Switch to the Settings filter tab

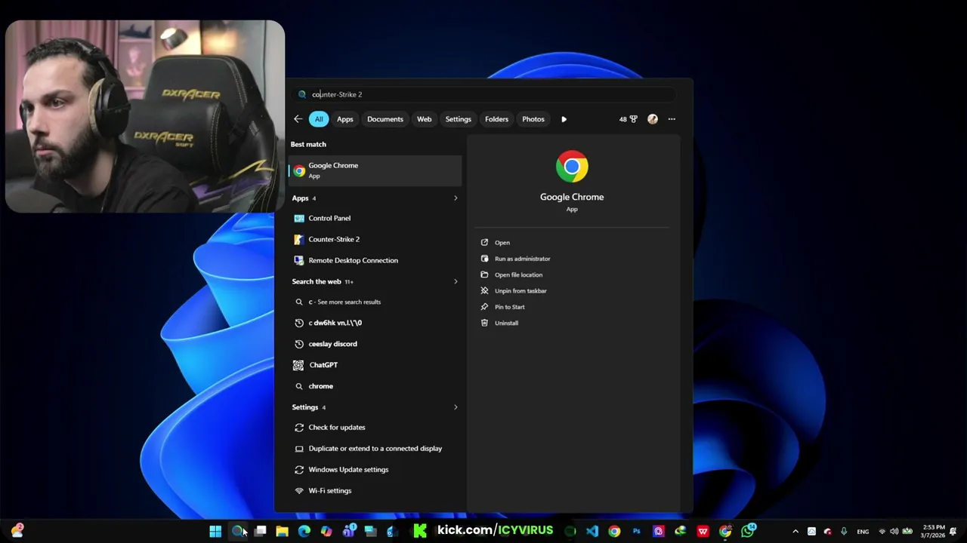click(x=458, y=119)
